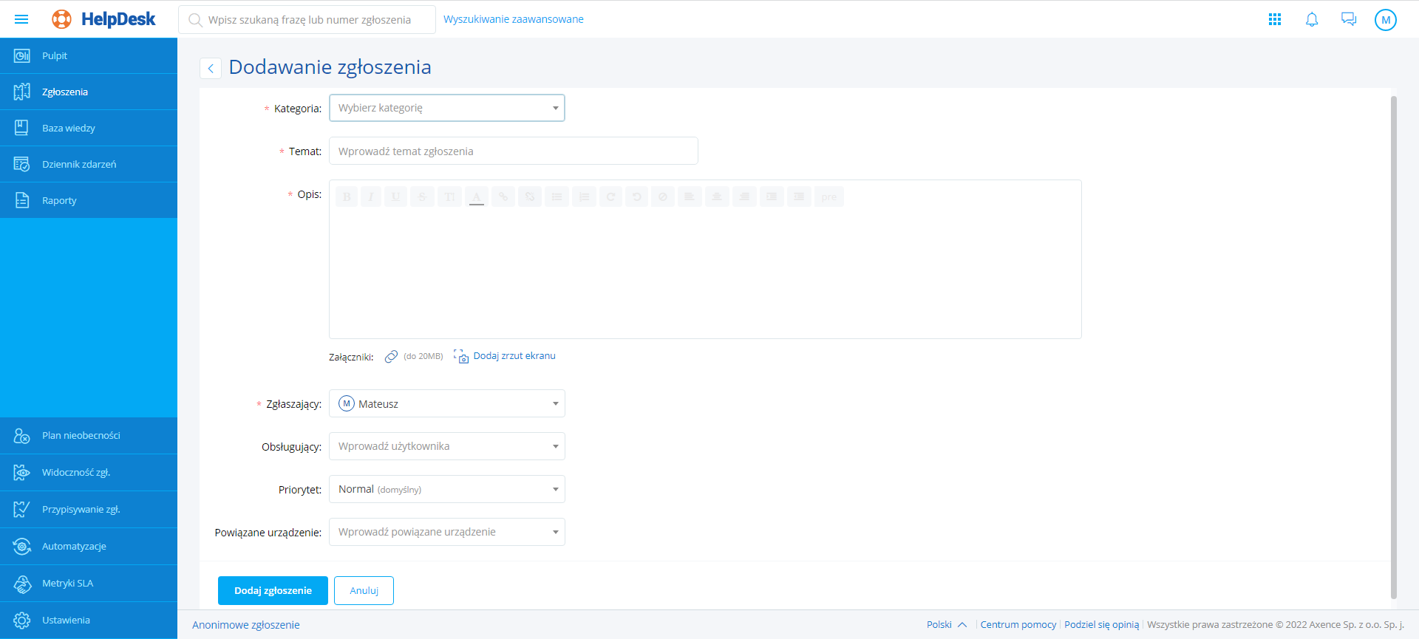1419x639 pixels.
Task: Open the apps grid menu
Action: pyautogui.click(x=1274, y=20)
